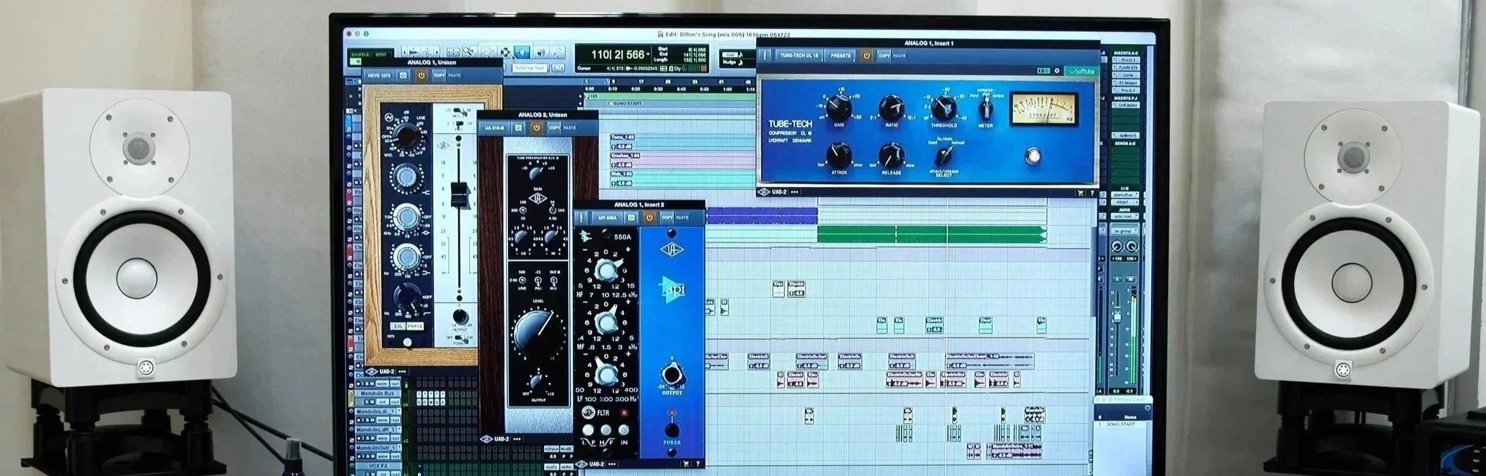Image resolution: width=1486 pixels, height=476 pixels.
Task: Open the no group selector in channel strip
Action: point(1125,231)
